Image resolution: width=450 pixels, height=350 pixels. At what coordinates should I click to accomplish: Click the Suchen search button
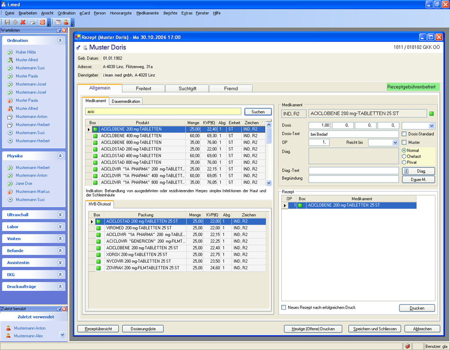(258, 112)
